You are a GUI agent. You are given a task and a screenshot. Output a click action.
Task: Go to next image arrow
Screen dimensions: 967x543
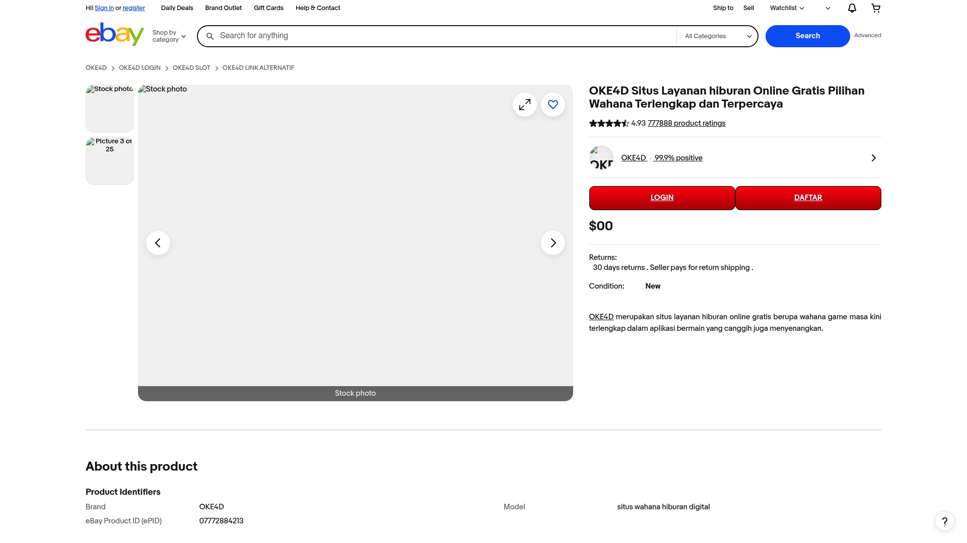point(552,243)
